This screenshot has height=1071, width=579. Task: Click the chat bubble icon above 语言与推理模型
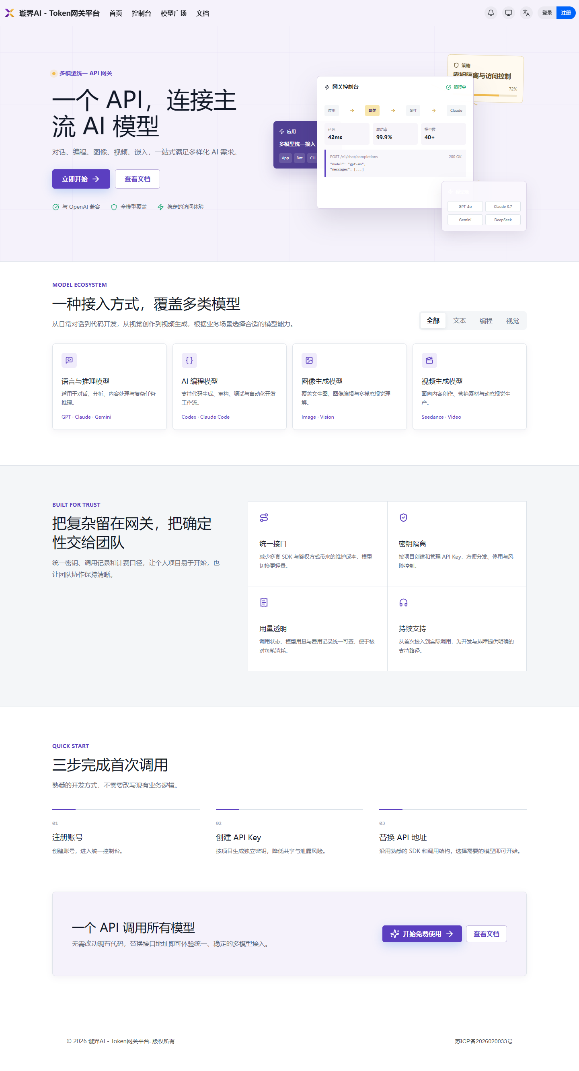(69, 360)
